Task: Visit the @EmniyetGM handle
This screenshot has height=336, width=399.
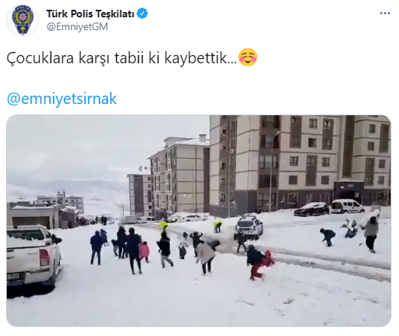Action: 77,26
